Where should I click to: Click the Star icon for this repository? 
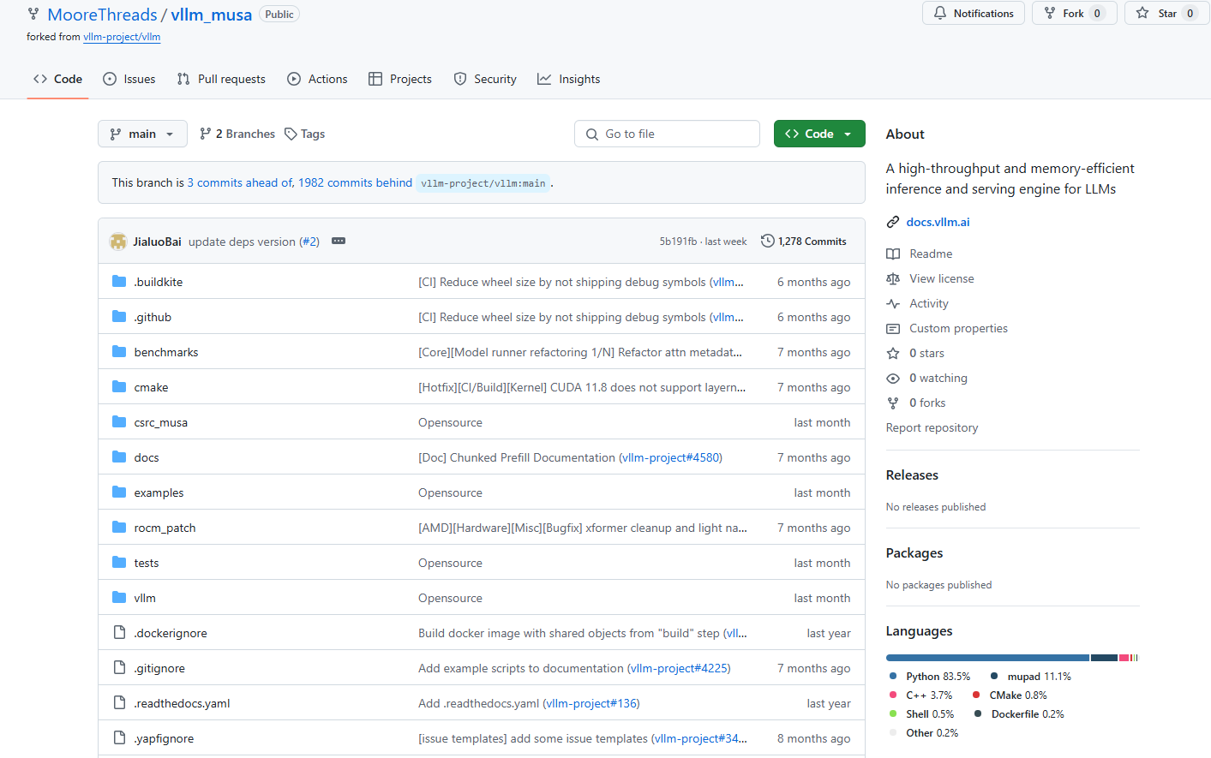point(1142,14)
